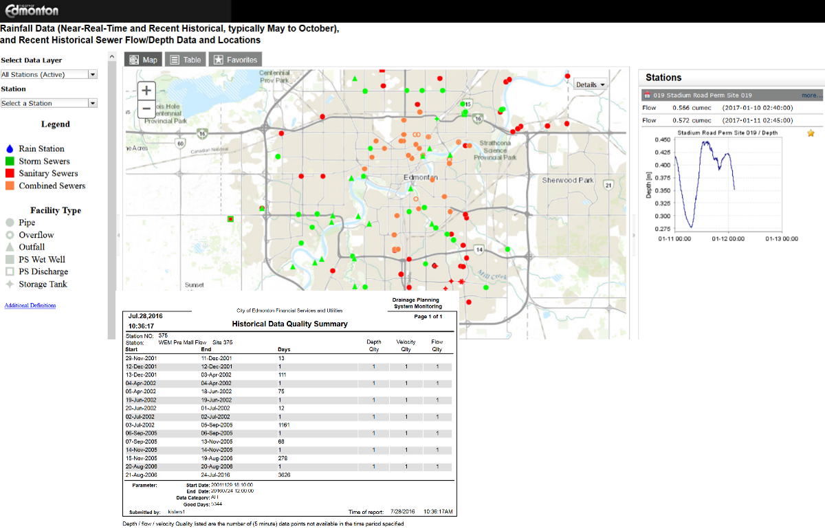
Task: Click the Highway 21 shield near Sherwood Park
Action: 608,185
